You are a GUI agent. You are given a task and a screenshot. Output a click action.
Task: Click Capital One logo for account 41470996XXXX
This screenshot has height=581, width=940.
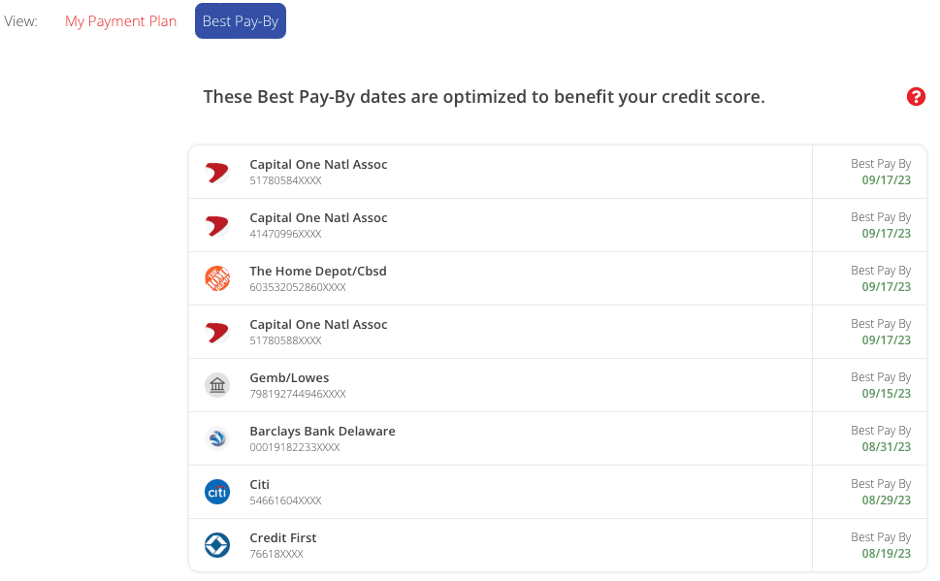pyautogui.click(x=217, y=225)
